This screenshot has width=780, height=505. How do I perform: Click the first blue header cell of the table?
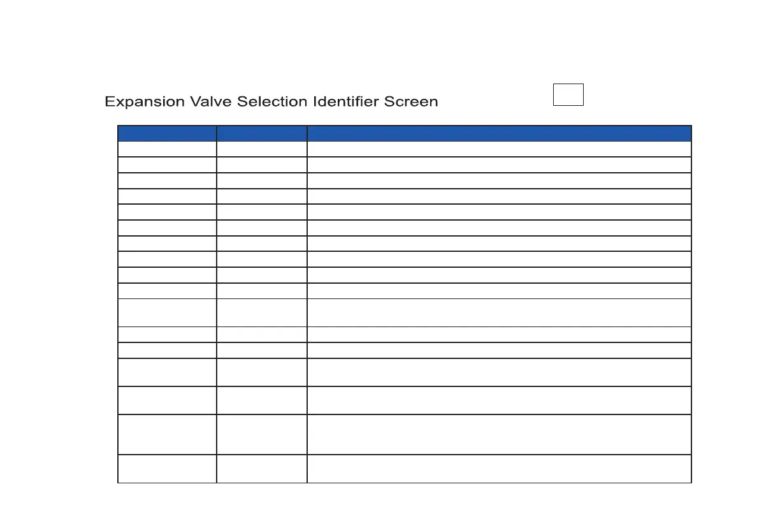click(167, 133)
